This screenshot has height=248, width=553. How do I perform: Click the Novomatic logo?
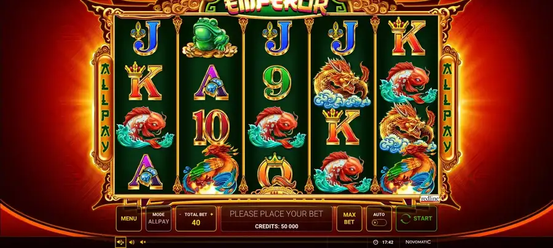click(418, 242)
